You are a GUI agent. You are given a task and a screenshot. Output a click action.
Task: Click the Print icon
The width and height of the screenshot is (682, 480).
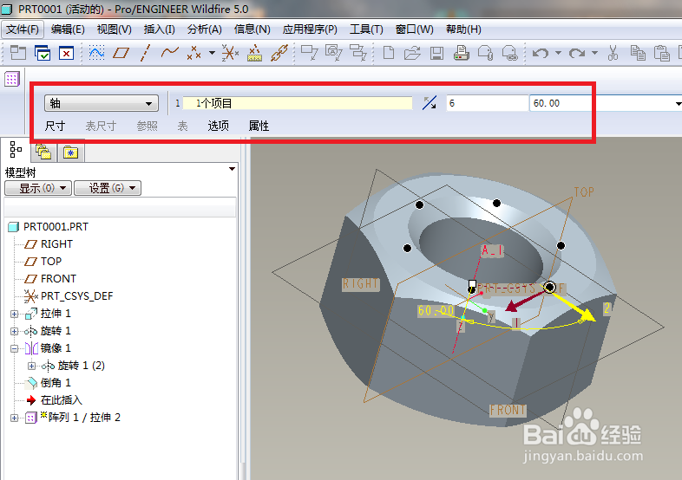tap(461, 53)
